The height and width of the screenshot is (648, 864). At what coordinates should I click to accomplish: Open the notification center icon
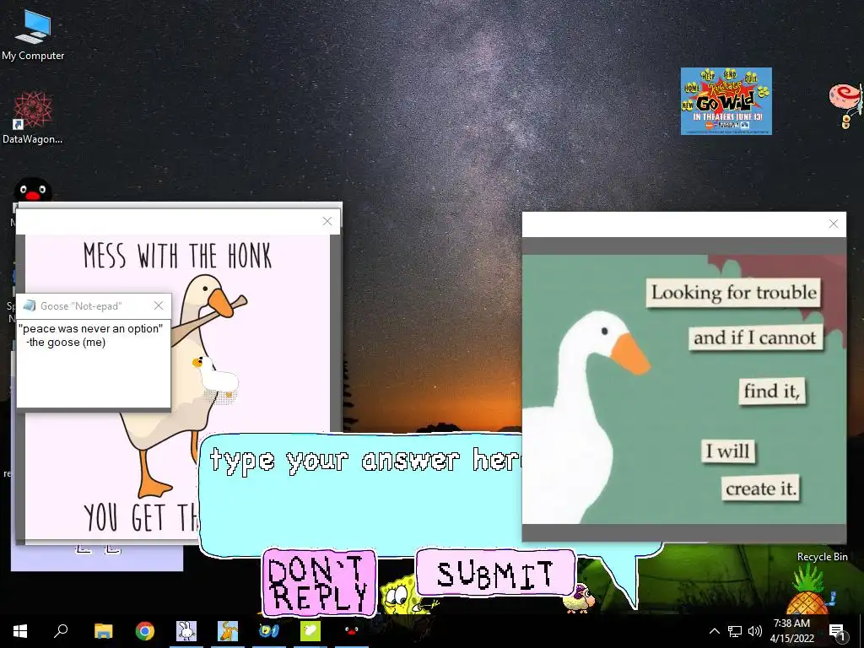point(837,631)
